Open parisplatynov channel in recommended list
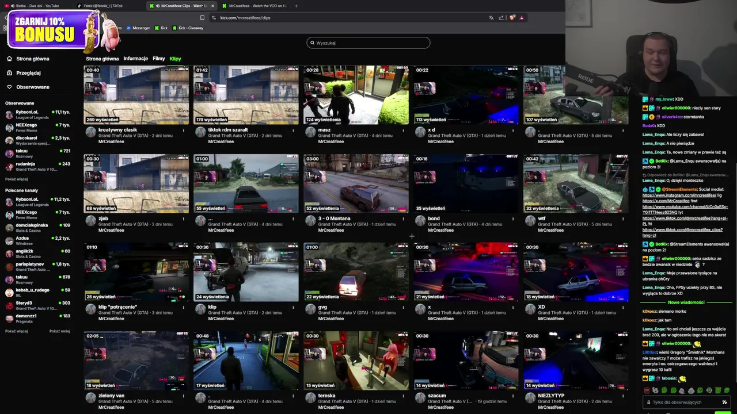Screen dimensions: 737x414 pos(37,266)
